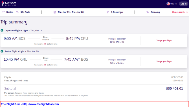Click the seat icon beside Economy

148,12
